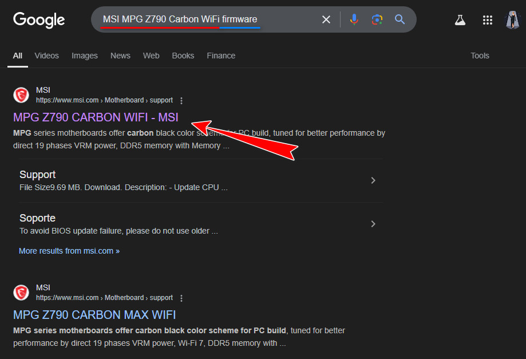Open the MPG Z790 CARBON MAX WIFI link
Image resolution: width=526 pixels, height=359 pixels.
pyautogui.click(x=94, y=315)
